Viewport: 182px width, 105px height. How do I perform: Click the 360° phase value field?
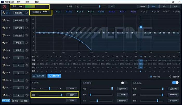tap(72, 95)
